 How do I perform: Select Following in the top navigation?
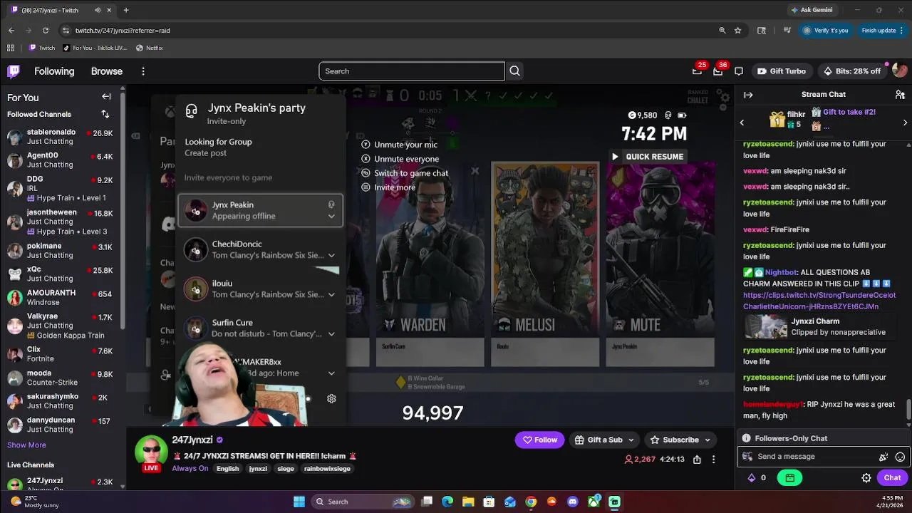click(54, 71)
